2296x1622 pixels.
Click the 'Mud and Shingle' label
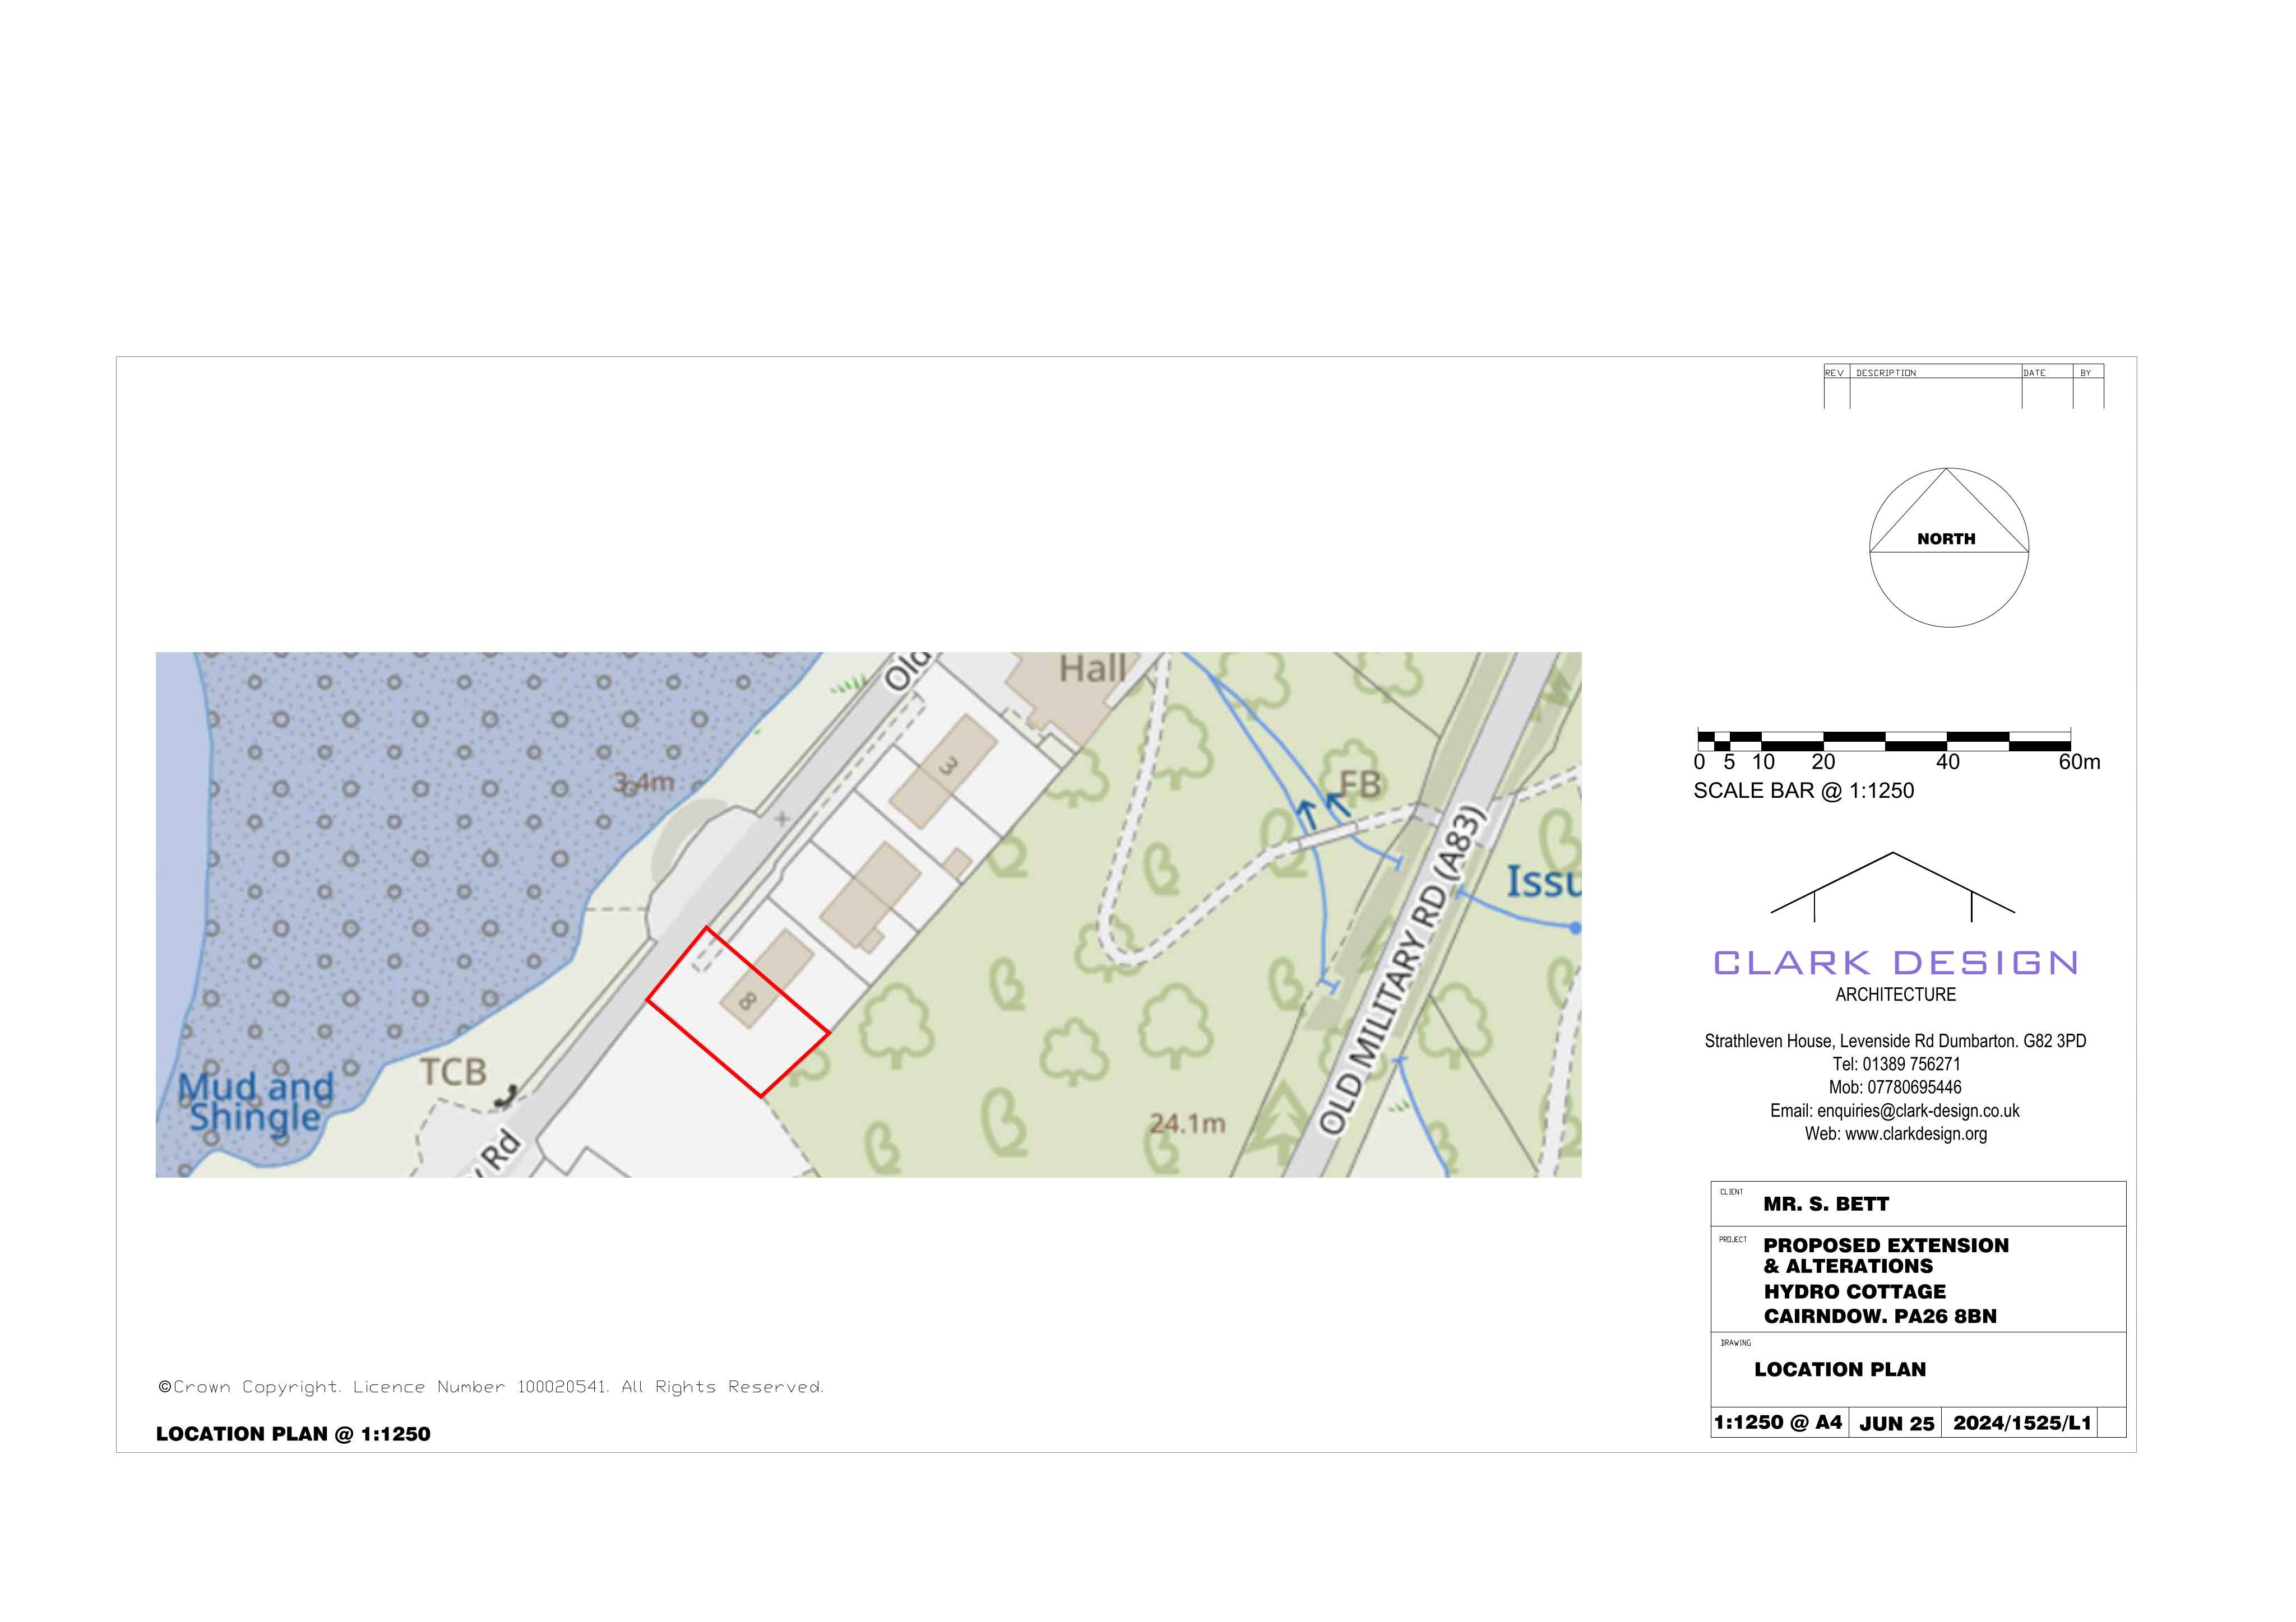tap(256, 1102)
